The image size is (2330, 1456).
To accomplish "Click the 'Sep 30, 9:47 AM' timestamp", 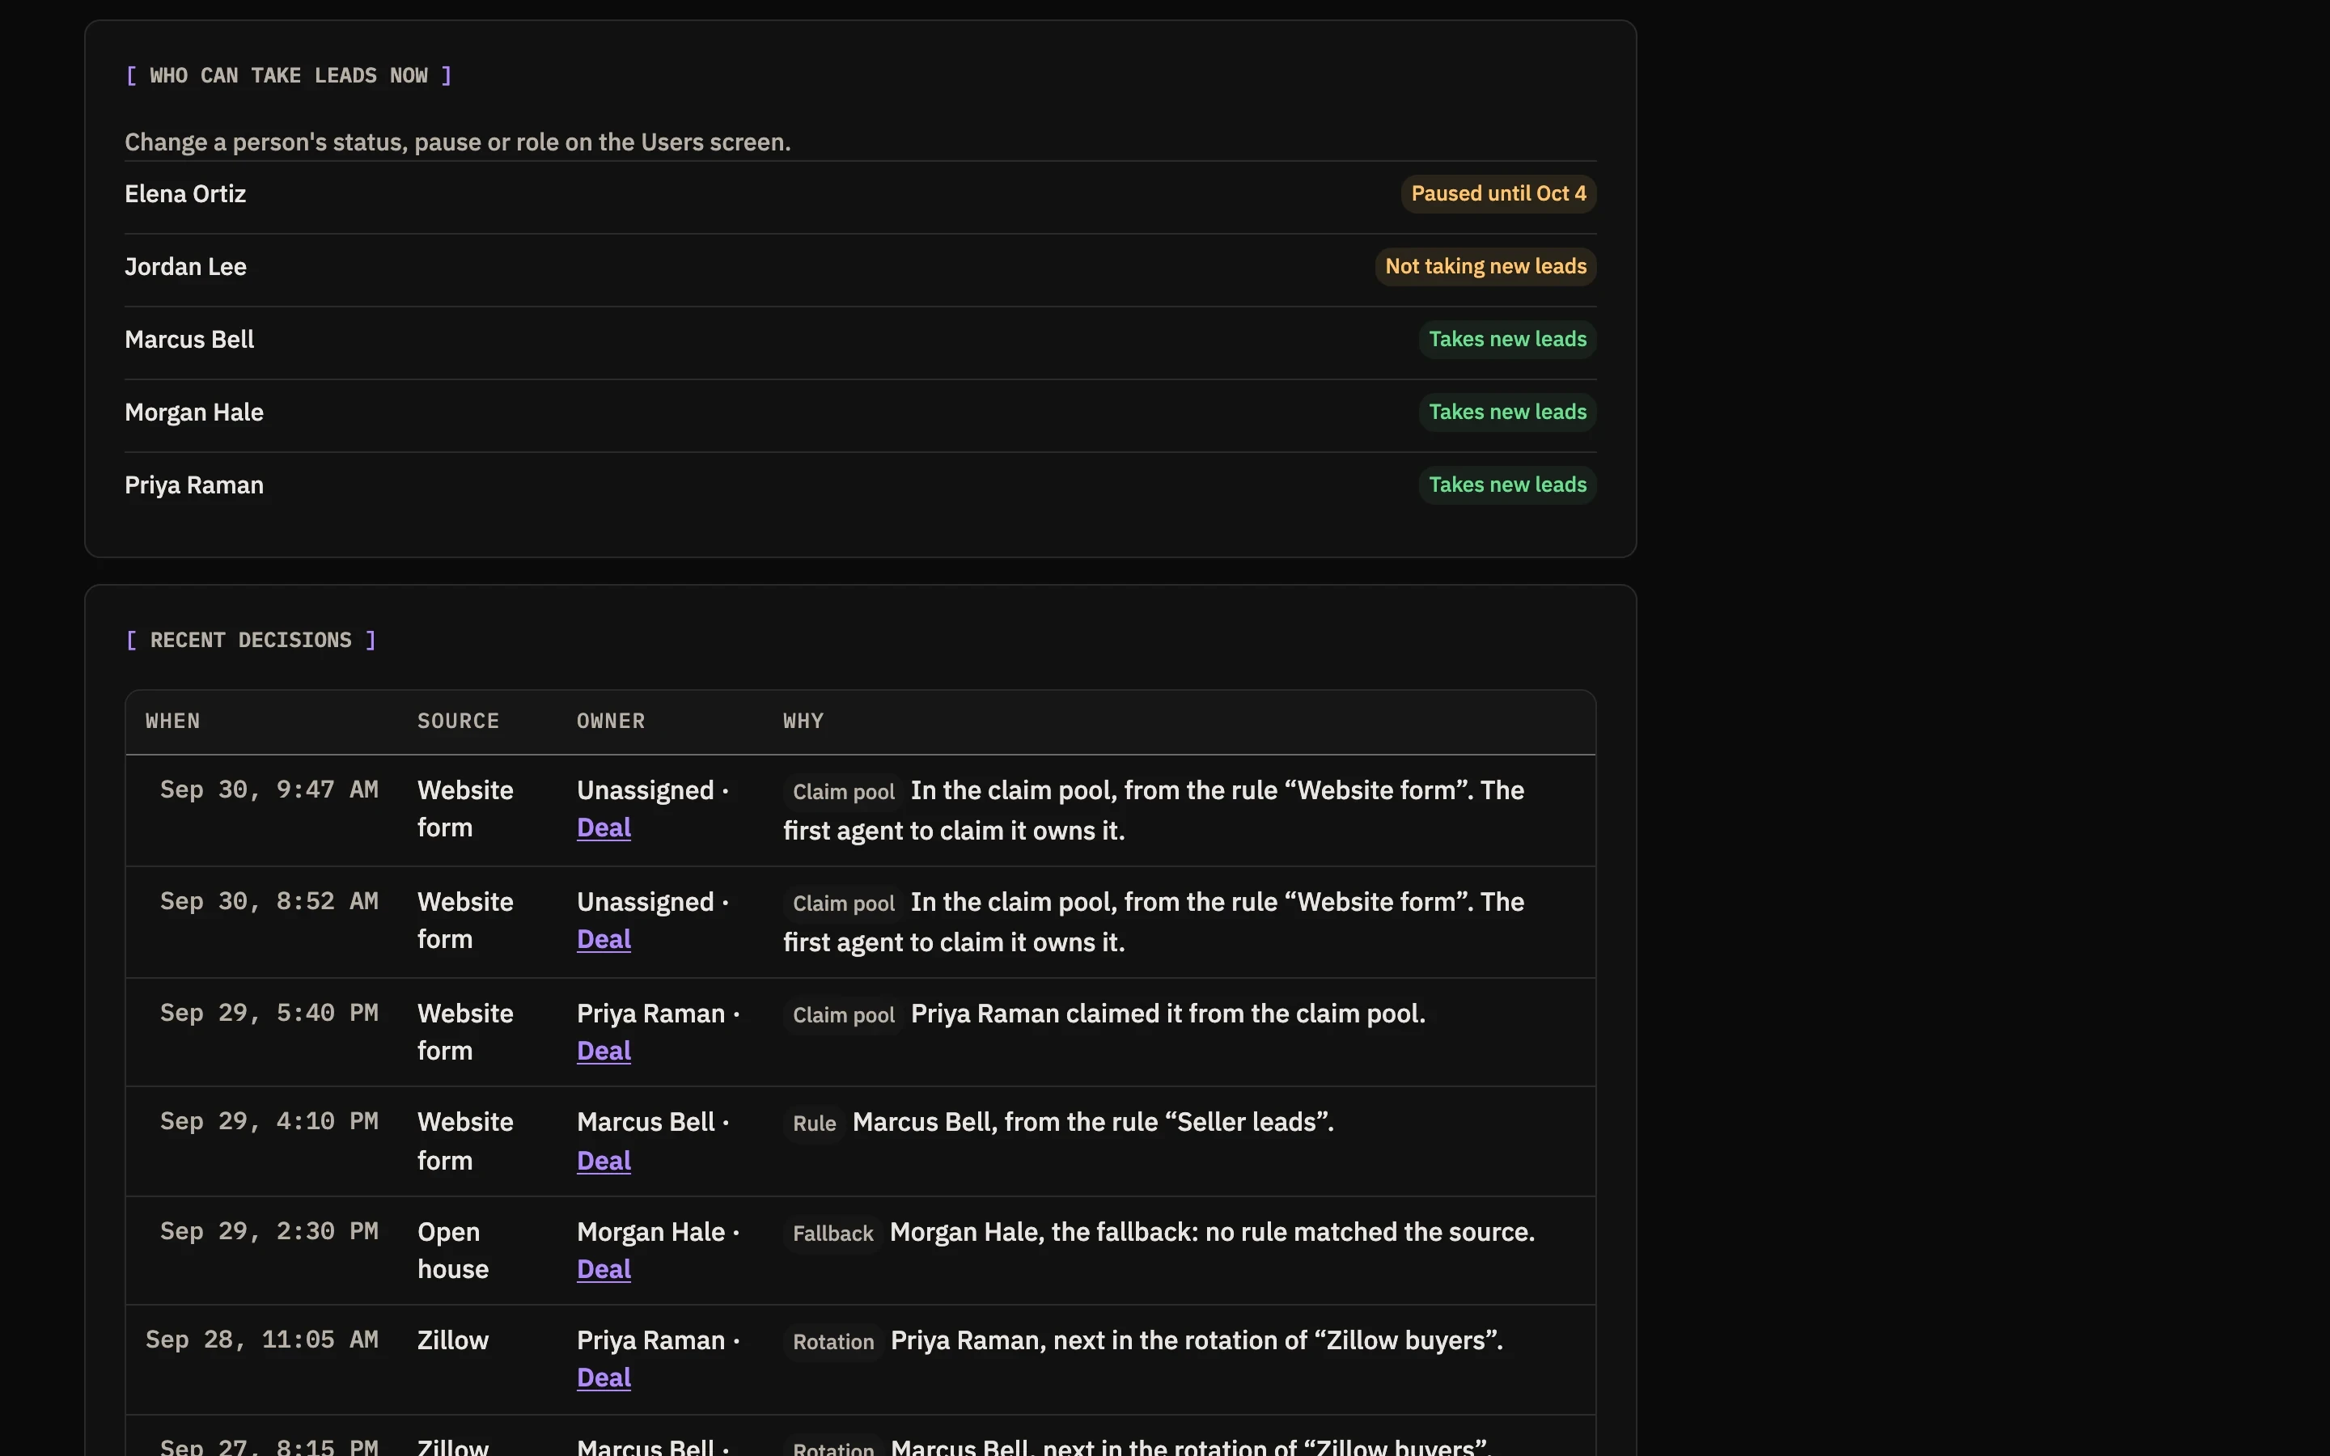I will click(x=269, y=789).
